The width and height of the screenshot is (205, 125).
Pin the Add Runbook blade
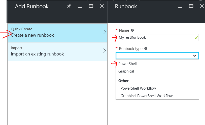(69, 6)
